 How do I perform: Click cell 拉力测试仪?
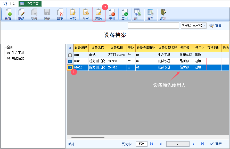(97, 61)
